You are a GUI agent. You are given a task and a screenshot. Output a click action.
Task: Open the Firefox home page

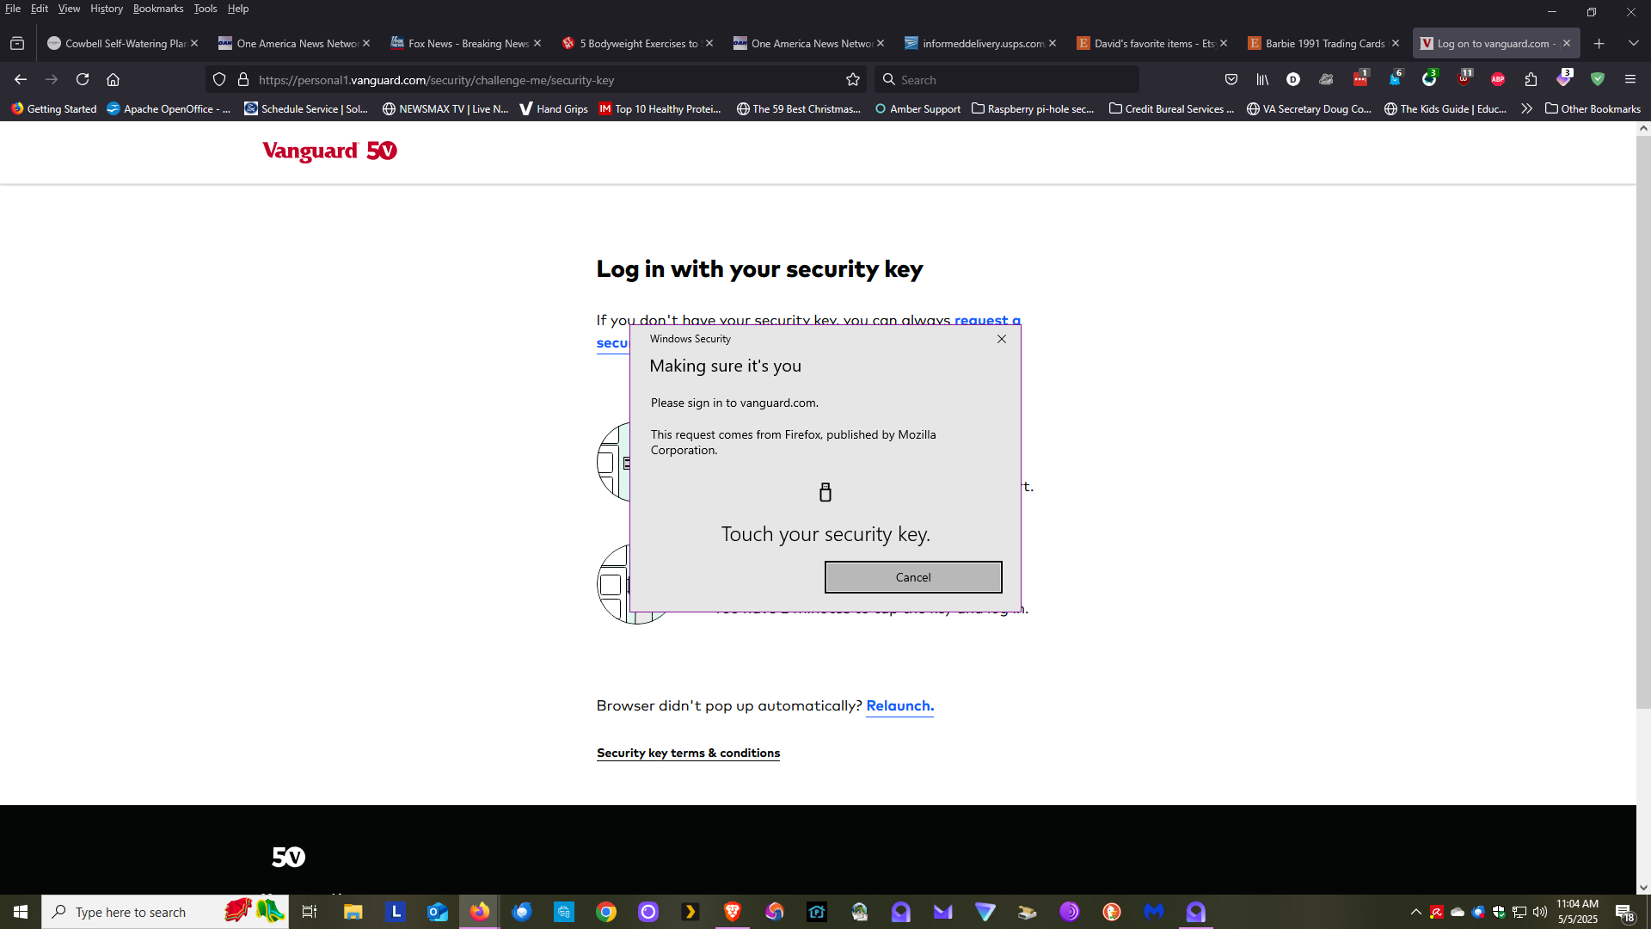[x=113, y=79]
